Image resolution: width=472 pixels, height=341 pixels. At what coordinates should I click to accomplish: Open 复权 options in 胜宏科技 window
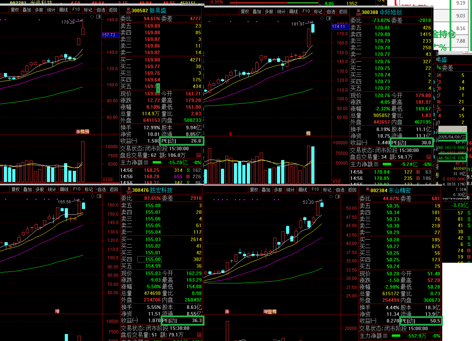point(15,189)
